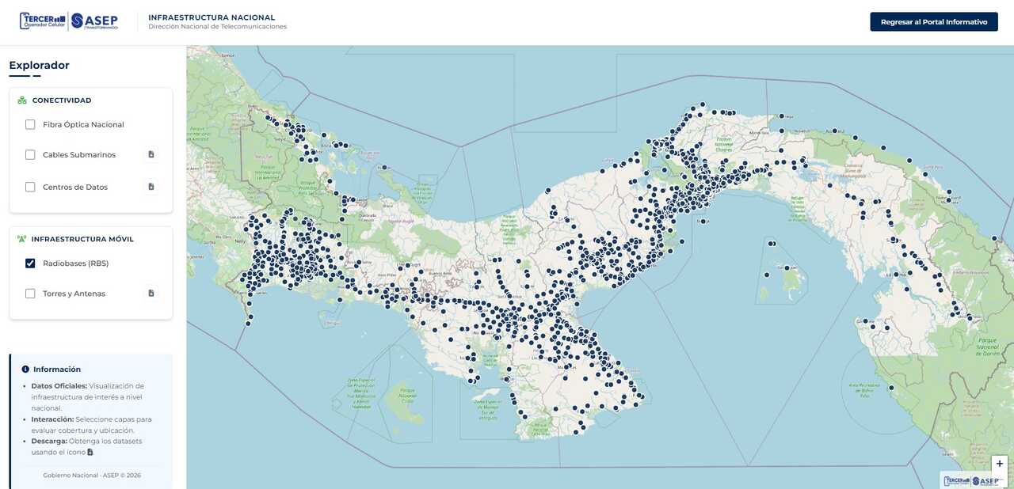
Task: Click the ASEP logo in the header
Action: click(94, 21)
